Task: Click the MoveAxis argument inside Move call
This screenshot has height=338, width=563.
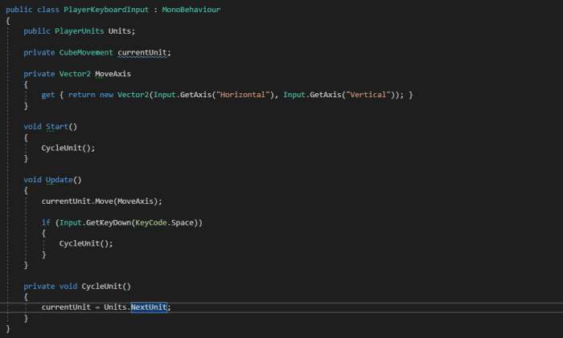Action: (137, 201)
